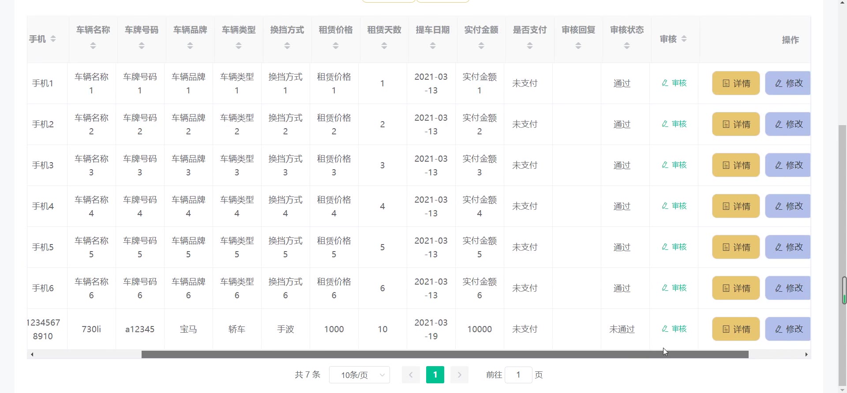847x393 pixels.
Task: Select the 手波 gear cell
Action: click(285, 329)
